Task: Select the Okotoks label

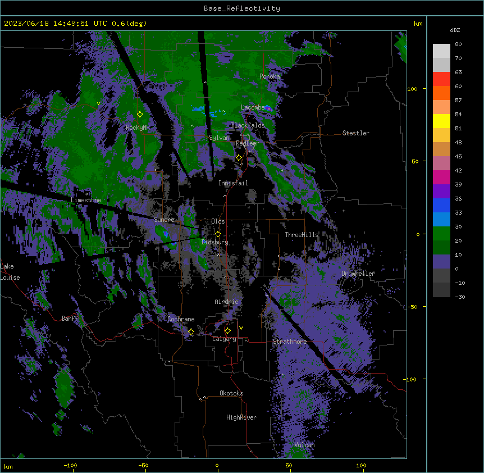Action: (x=231, y=393)
